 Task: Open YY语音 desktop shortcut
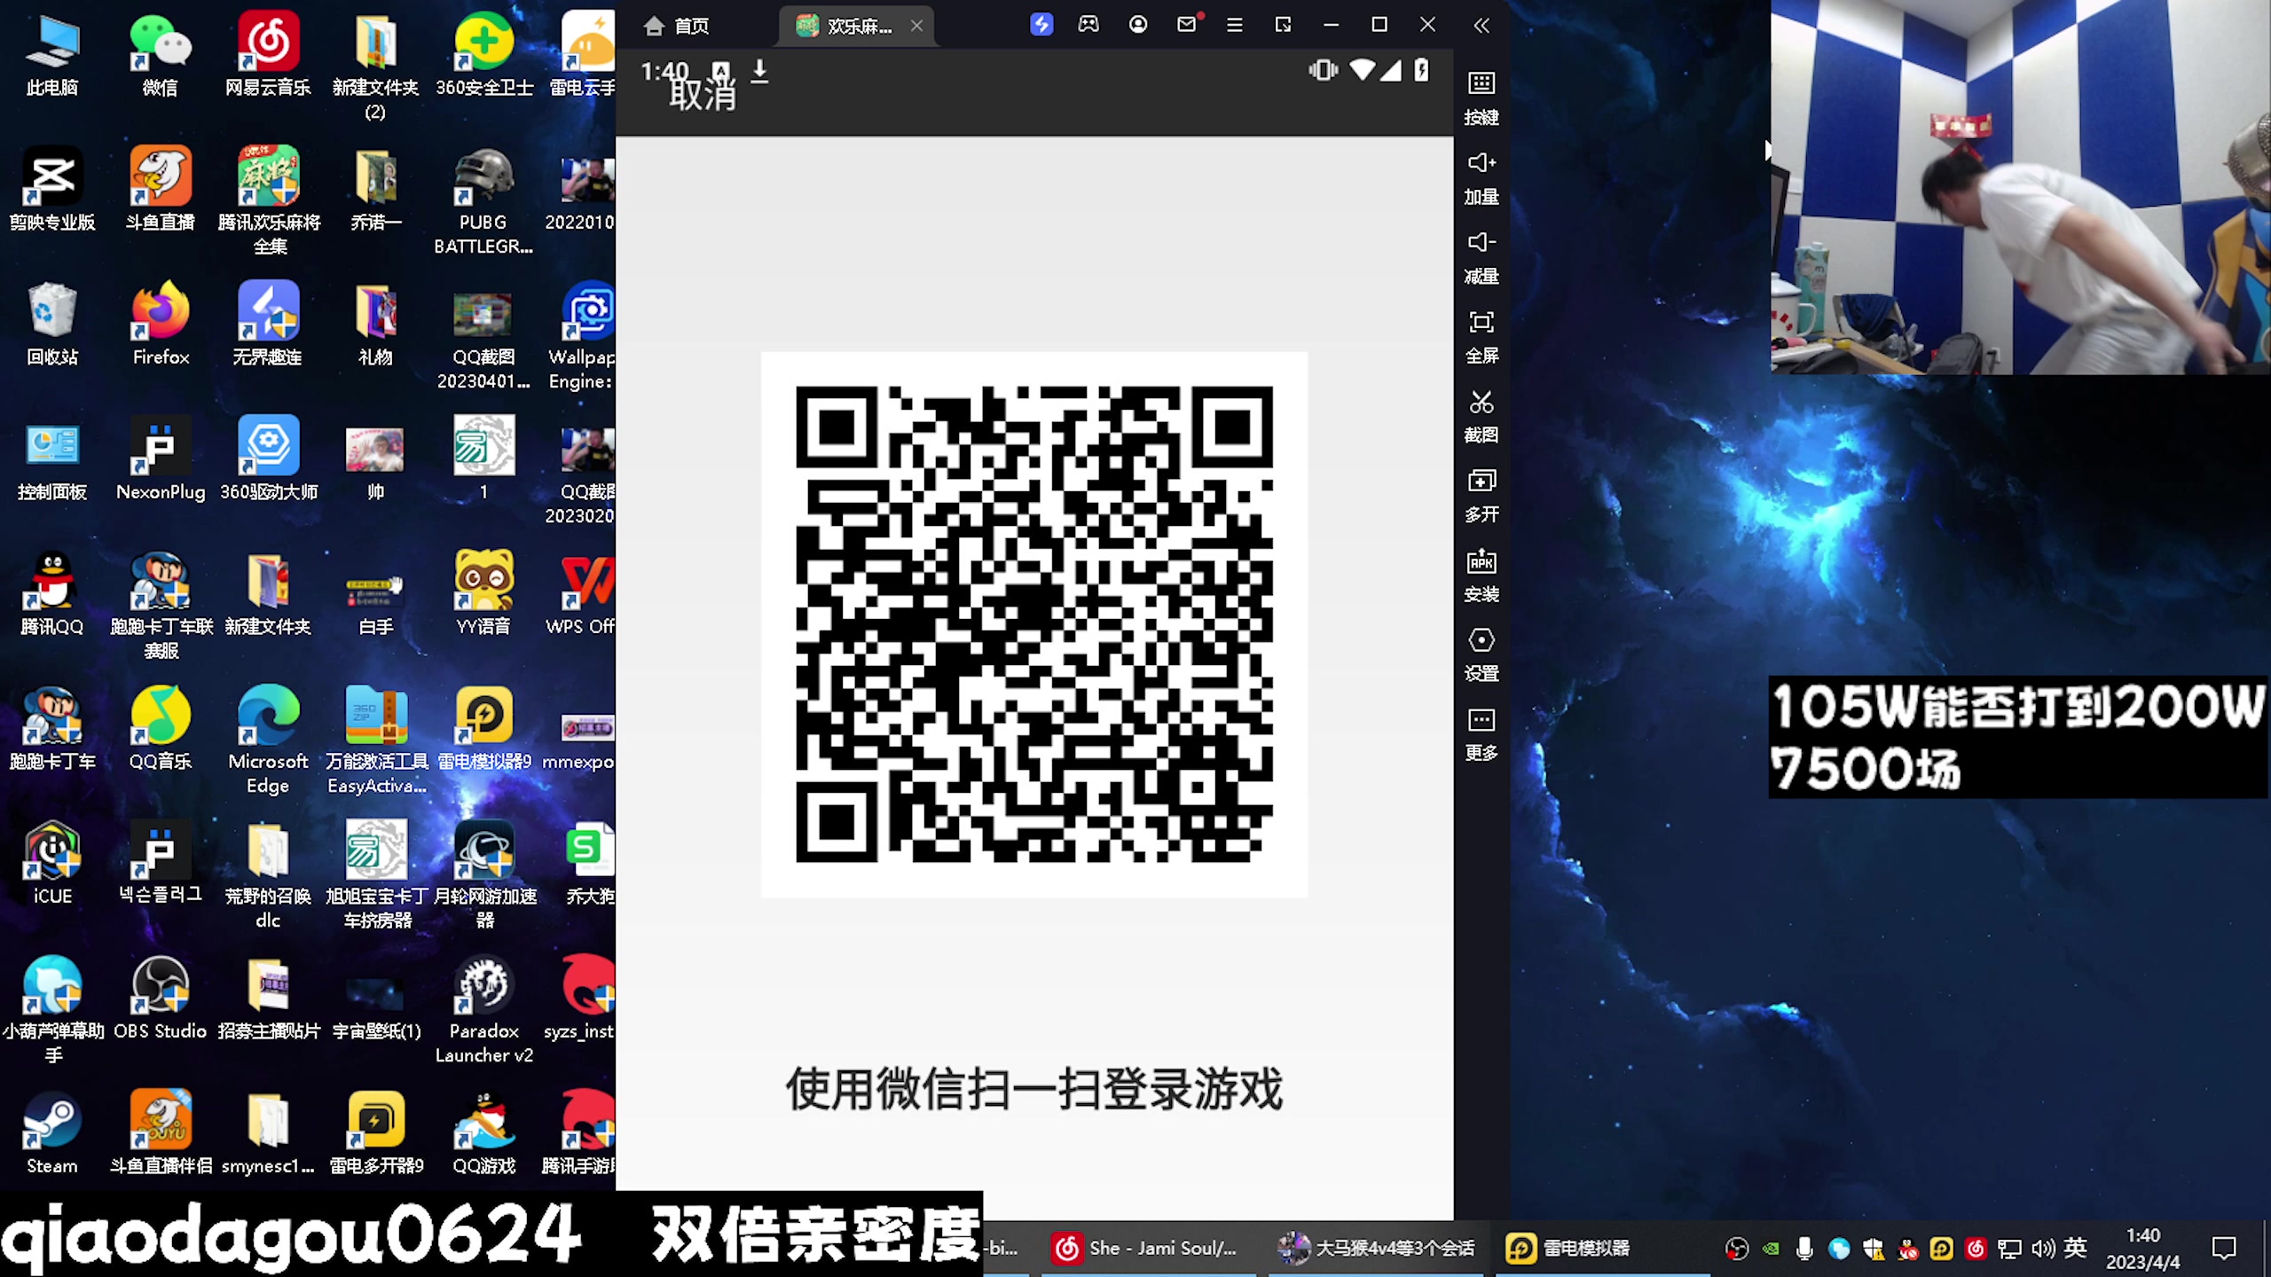pyautogui.click(x=483, y=594)
